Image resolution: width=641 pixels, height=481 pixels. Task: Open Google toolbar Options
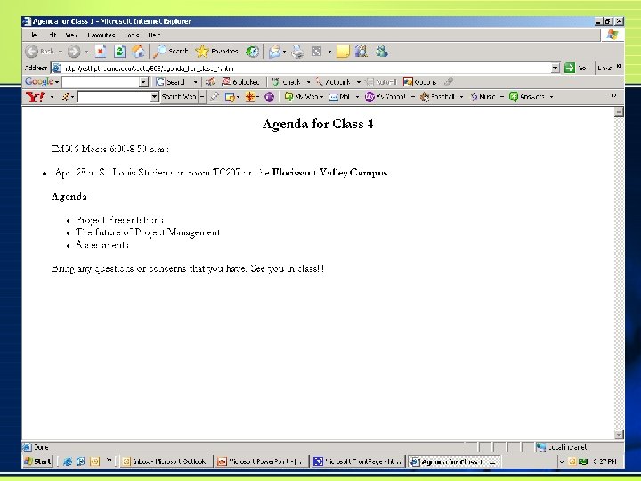click(419, 82)
